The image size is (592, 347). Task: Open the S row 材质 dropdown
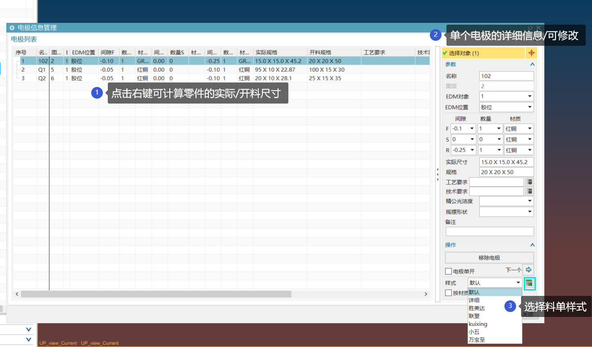519,139
